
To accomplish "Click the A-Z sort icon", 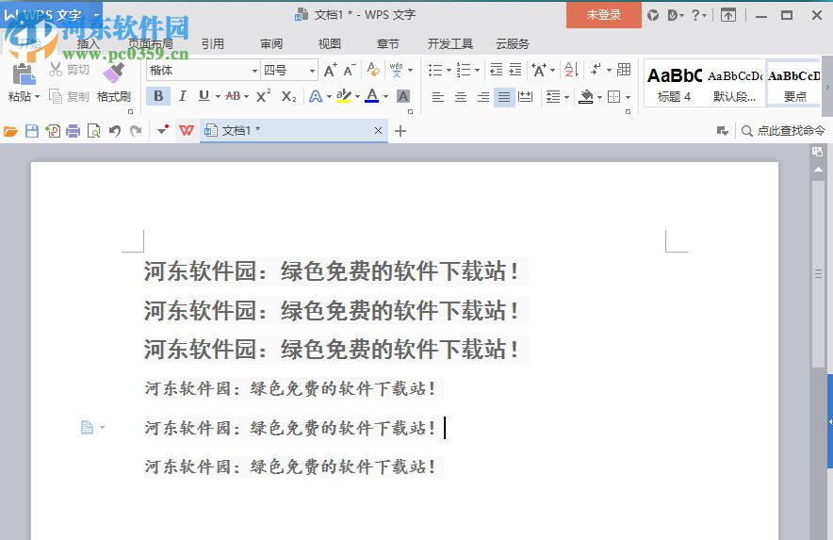I will coord(570,70).
